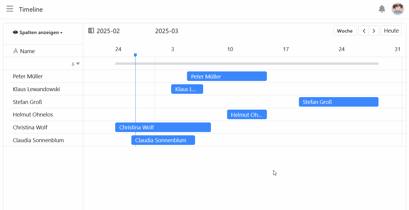Go to the next time period
Screen dimensions: 409x210
pos(374,31)
